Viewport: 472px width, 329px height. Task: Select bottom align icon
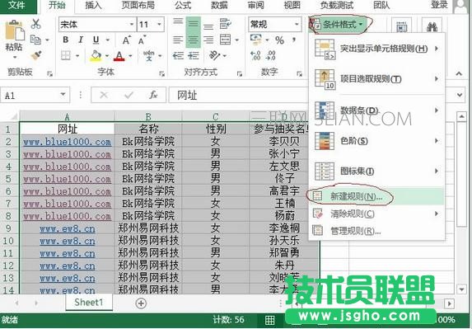click(208, 27)
